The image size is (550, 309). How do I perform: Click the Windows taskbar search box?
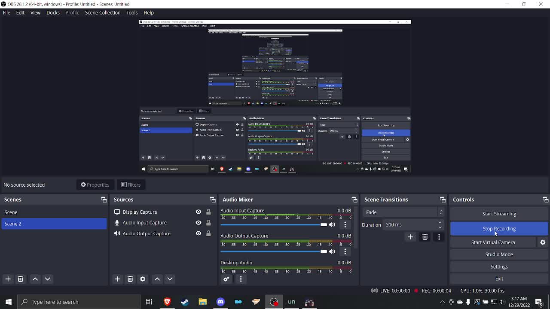pos(79,302)
